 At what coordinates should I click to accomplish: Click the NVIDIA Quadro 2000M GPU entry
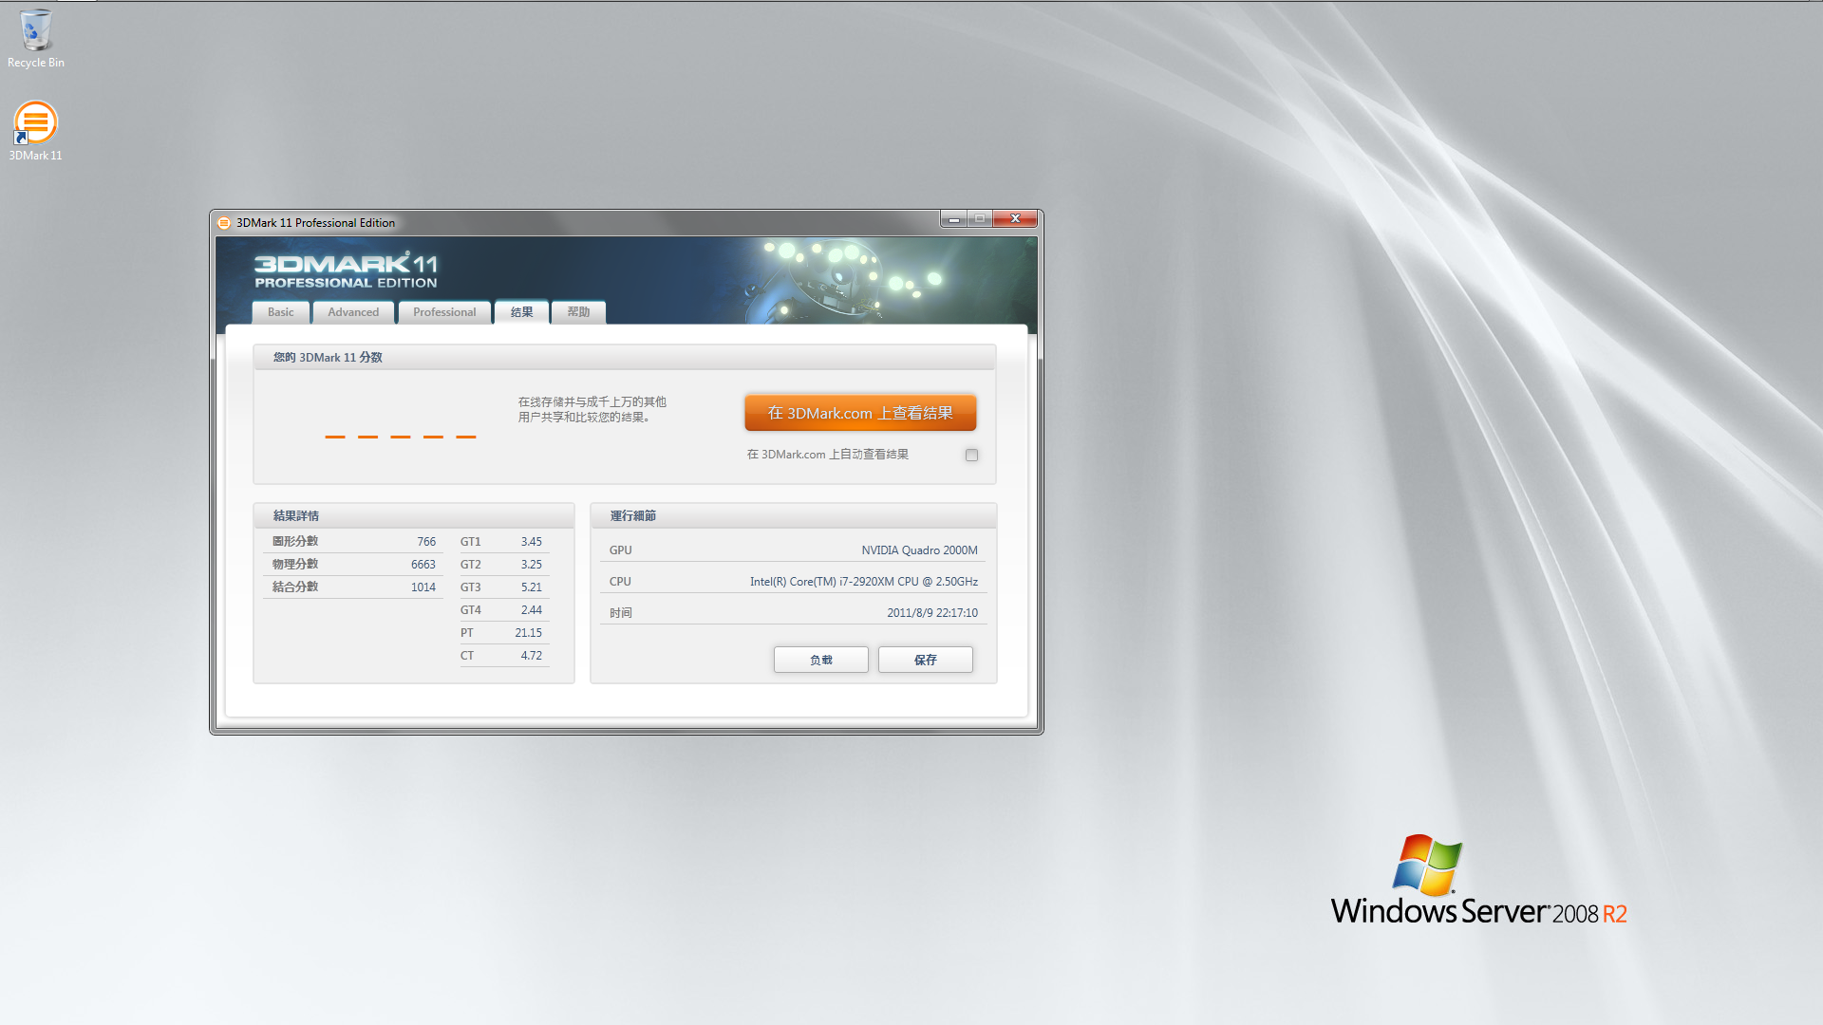click(918, 550)
